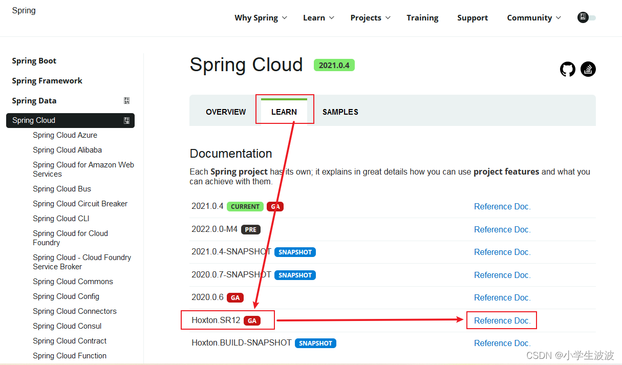622x365 pixels.
Task: Open Spring Cloud Circuit Breaker subproject
Action: pos(80,204)
